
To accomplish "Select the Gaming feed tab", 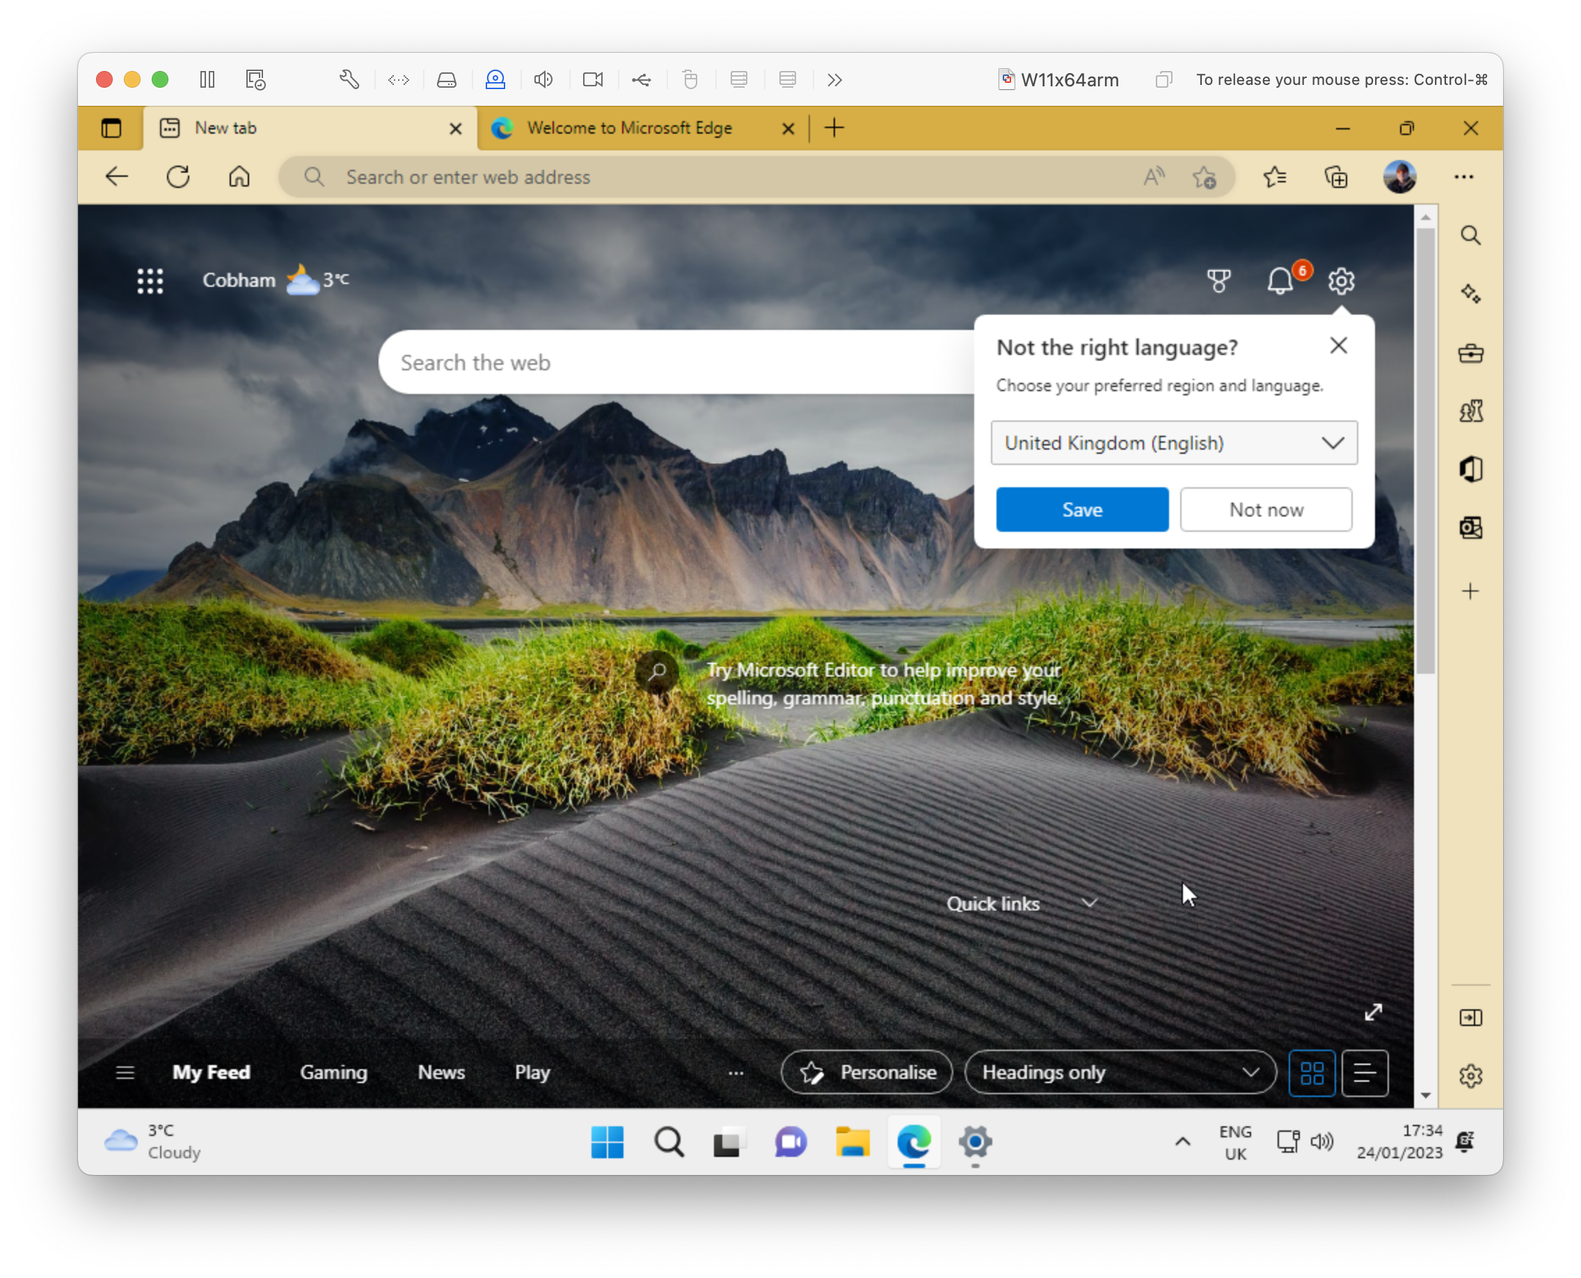I will point(333,1073).
